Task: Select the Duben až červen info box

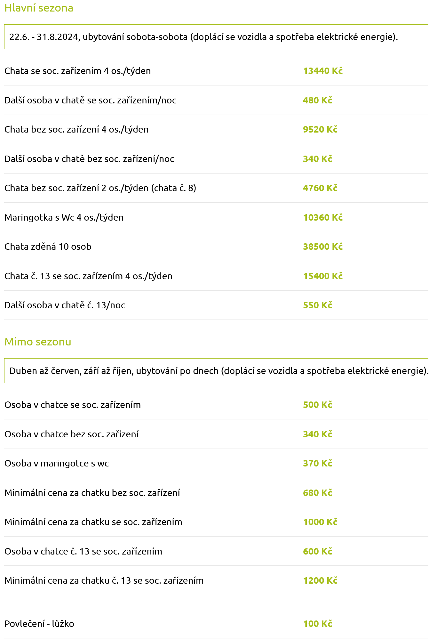Action: [216, 371]
